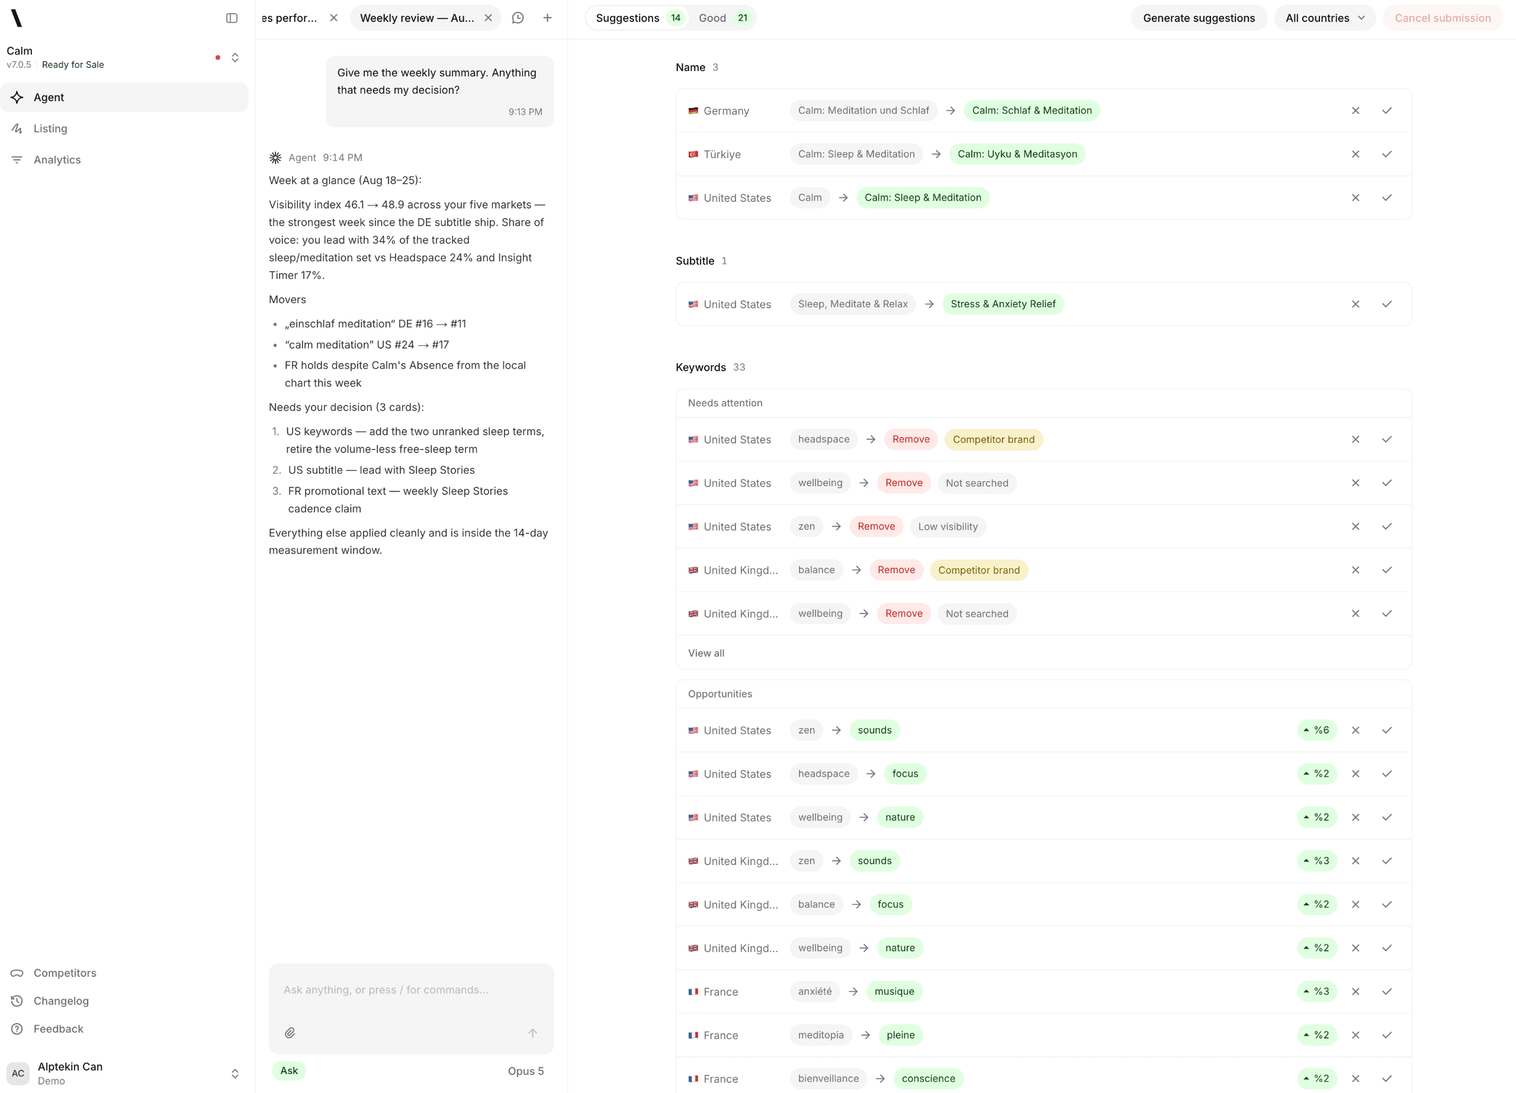The height and width of the screenshot is (1093, 1516).
Task: Dismiss US headspace to focus swap
Action: pos(1356,773)
